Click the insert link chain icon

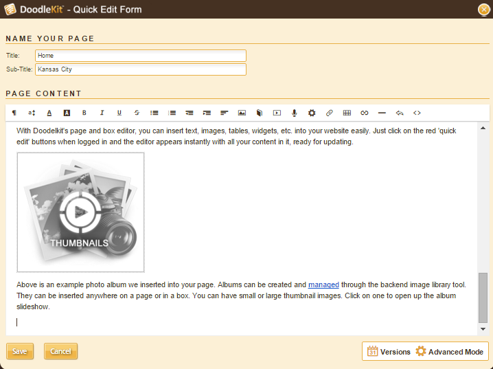pos(365,113)
